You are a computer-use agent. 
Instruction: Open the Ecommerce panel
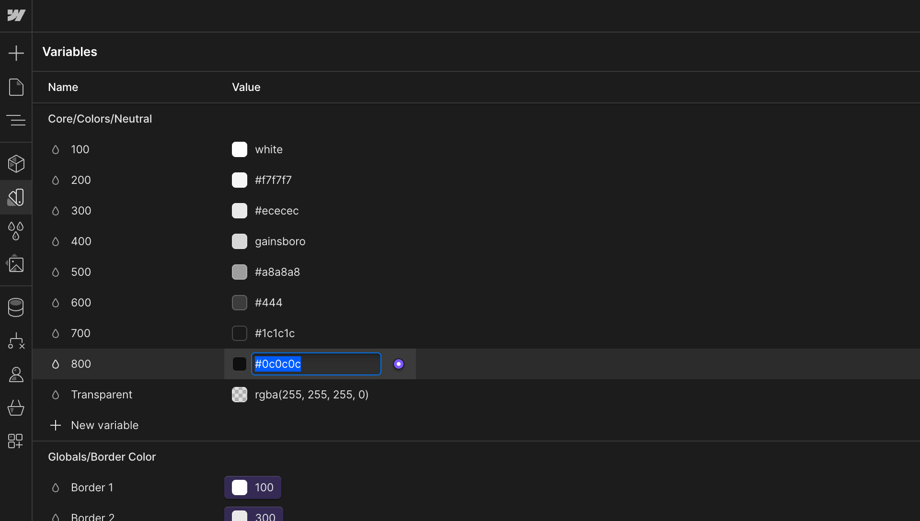[16, 408]
